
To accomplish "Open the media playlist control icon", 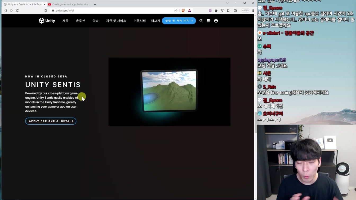I will [x=222, y=11].
